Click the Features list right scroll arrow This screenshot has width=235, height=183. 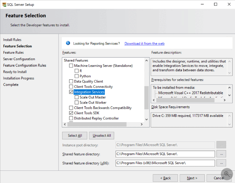(x=142, y=124)
